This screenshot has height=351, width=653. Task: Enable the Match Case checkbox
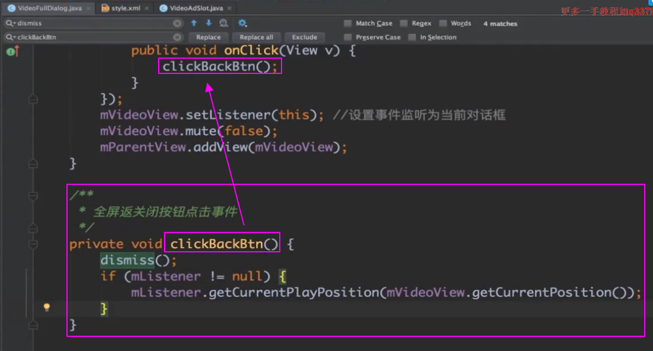pyautogui.click(x=347, y=23)
